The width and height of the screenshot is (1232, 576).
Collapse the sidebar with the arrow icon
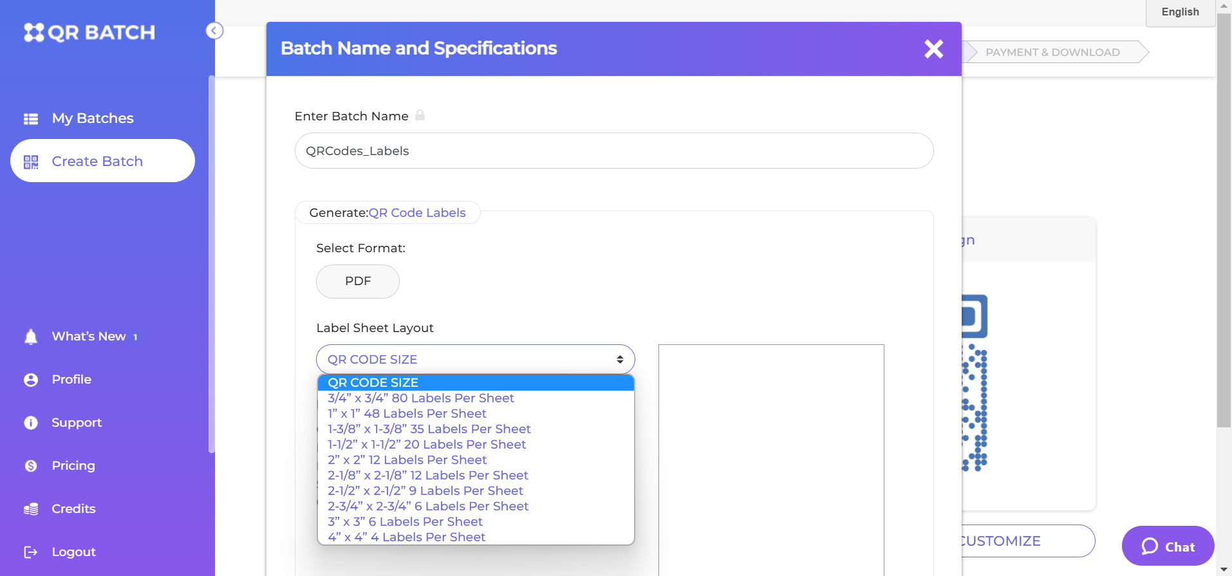pyautogui.click(x=214, y=31)
